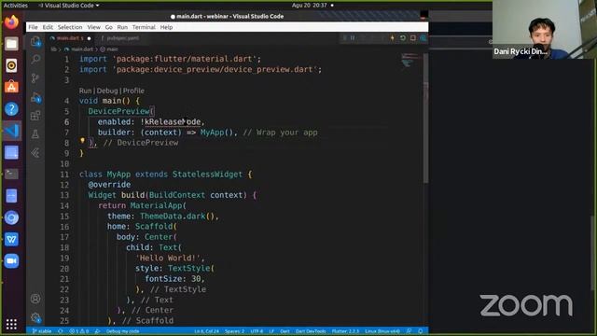The image size is (597, 336).
Task: Open the Selection menu
Action: (x=70, y=27)
